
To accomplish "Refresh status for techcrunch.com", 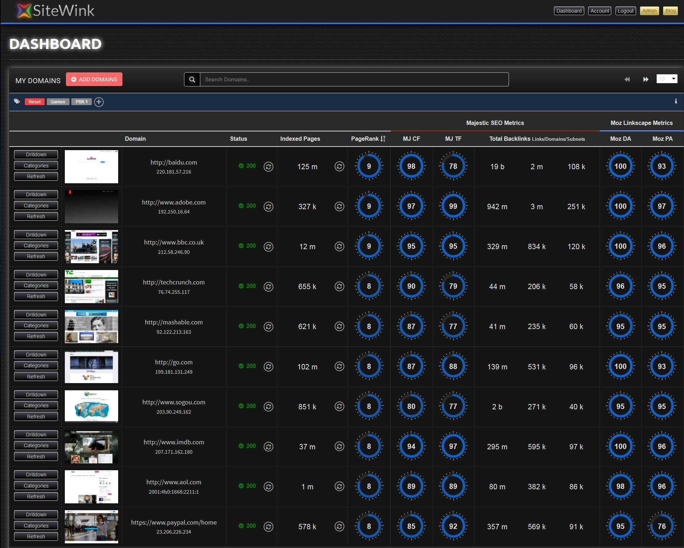I will pos(268,287).
